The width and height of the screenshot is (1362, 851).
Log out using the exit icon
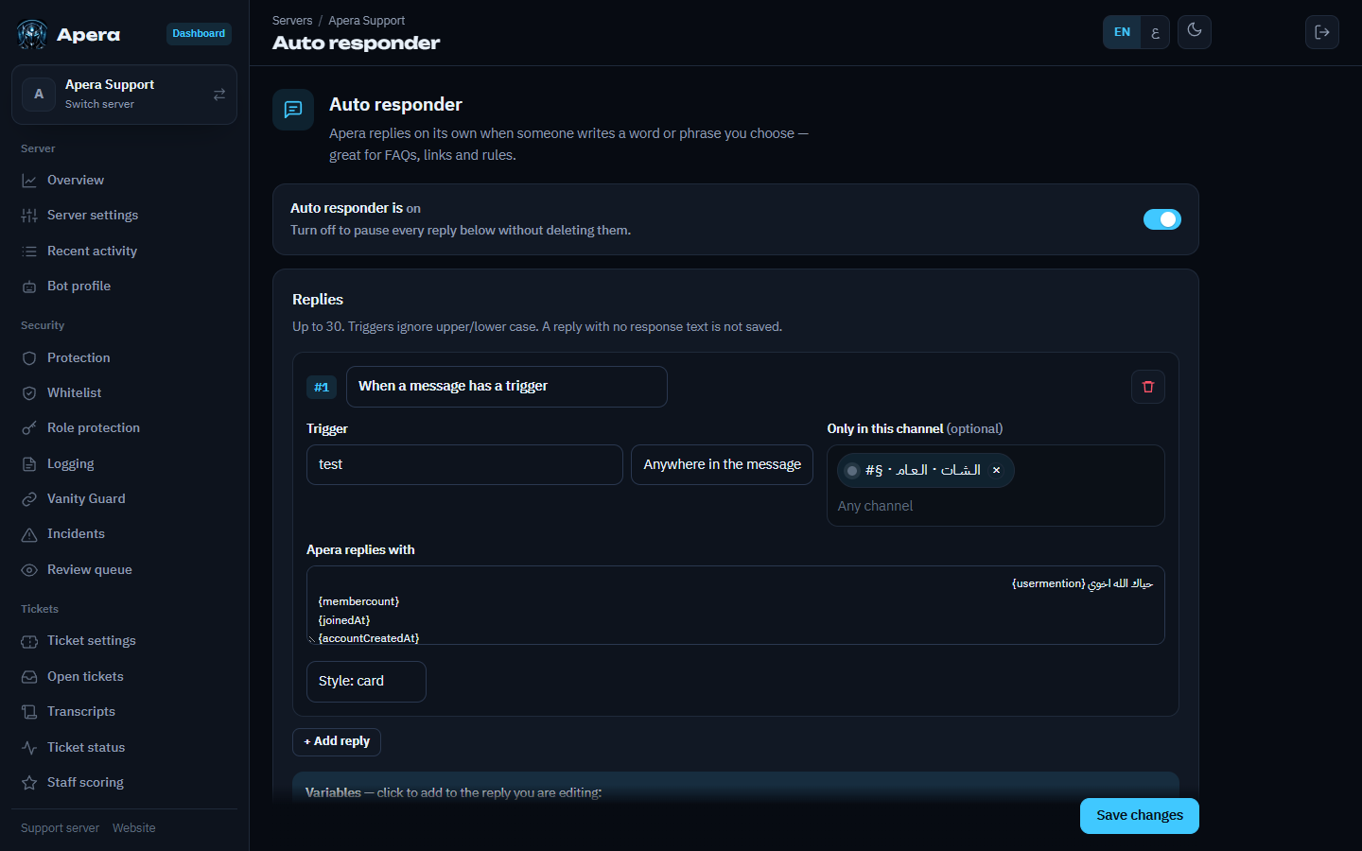pyautogui.click(x=1322, y=32)
